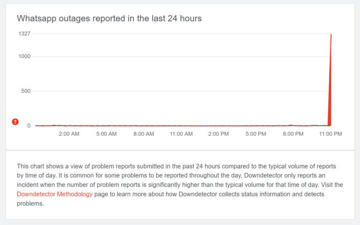
Task: Click the 1327 value on the vertical axis
Action: pyautogui.click(x=24, y=34)
